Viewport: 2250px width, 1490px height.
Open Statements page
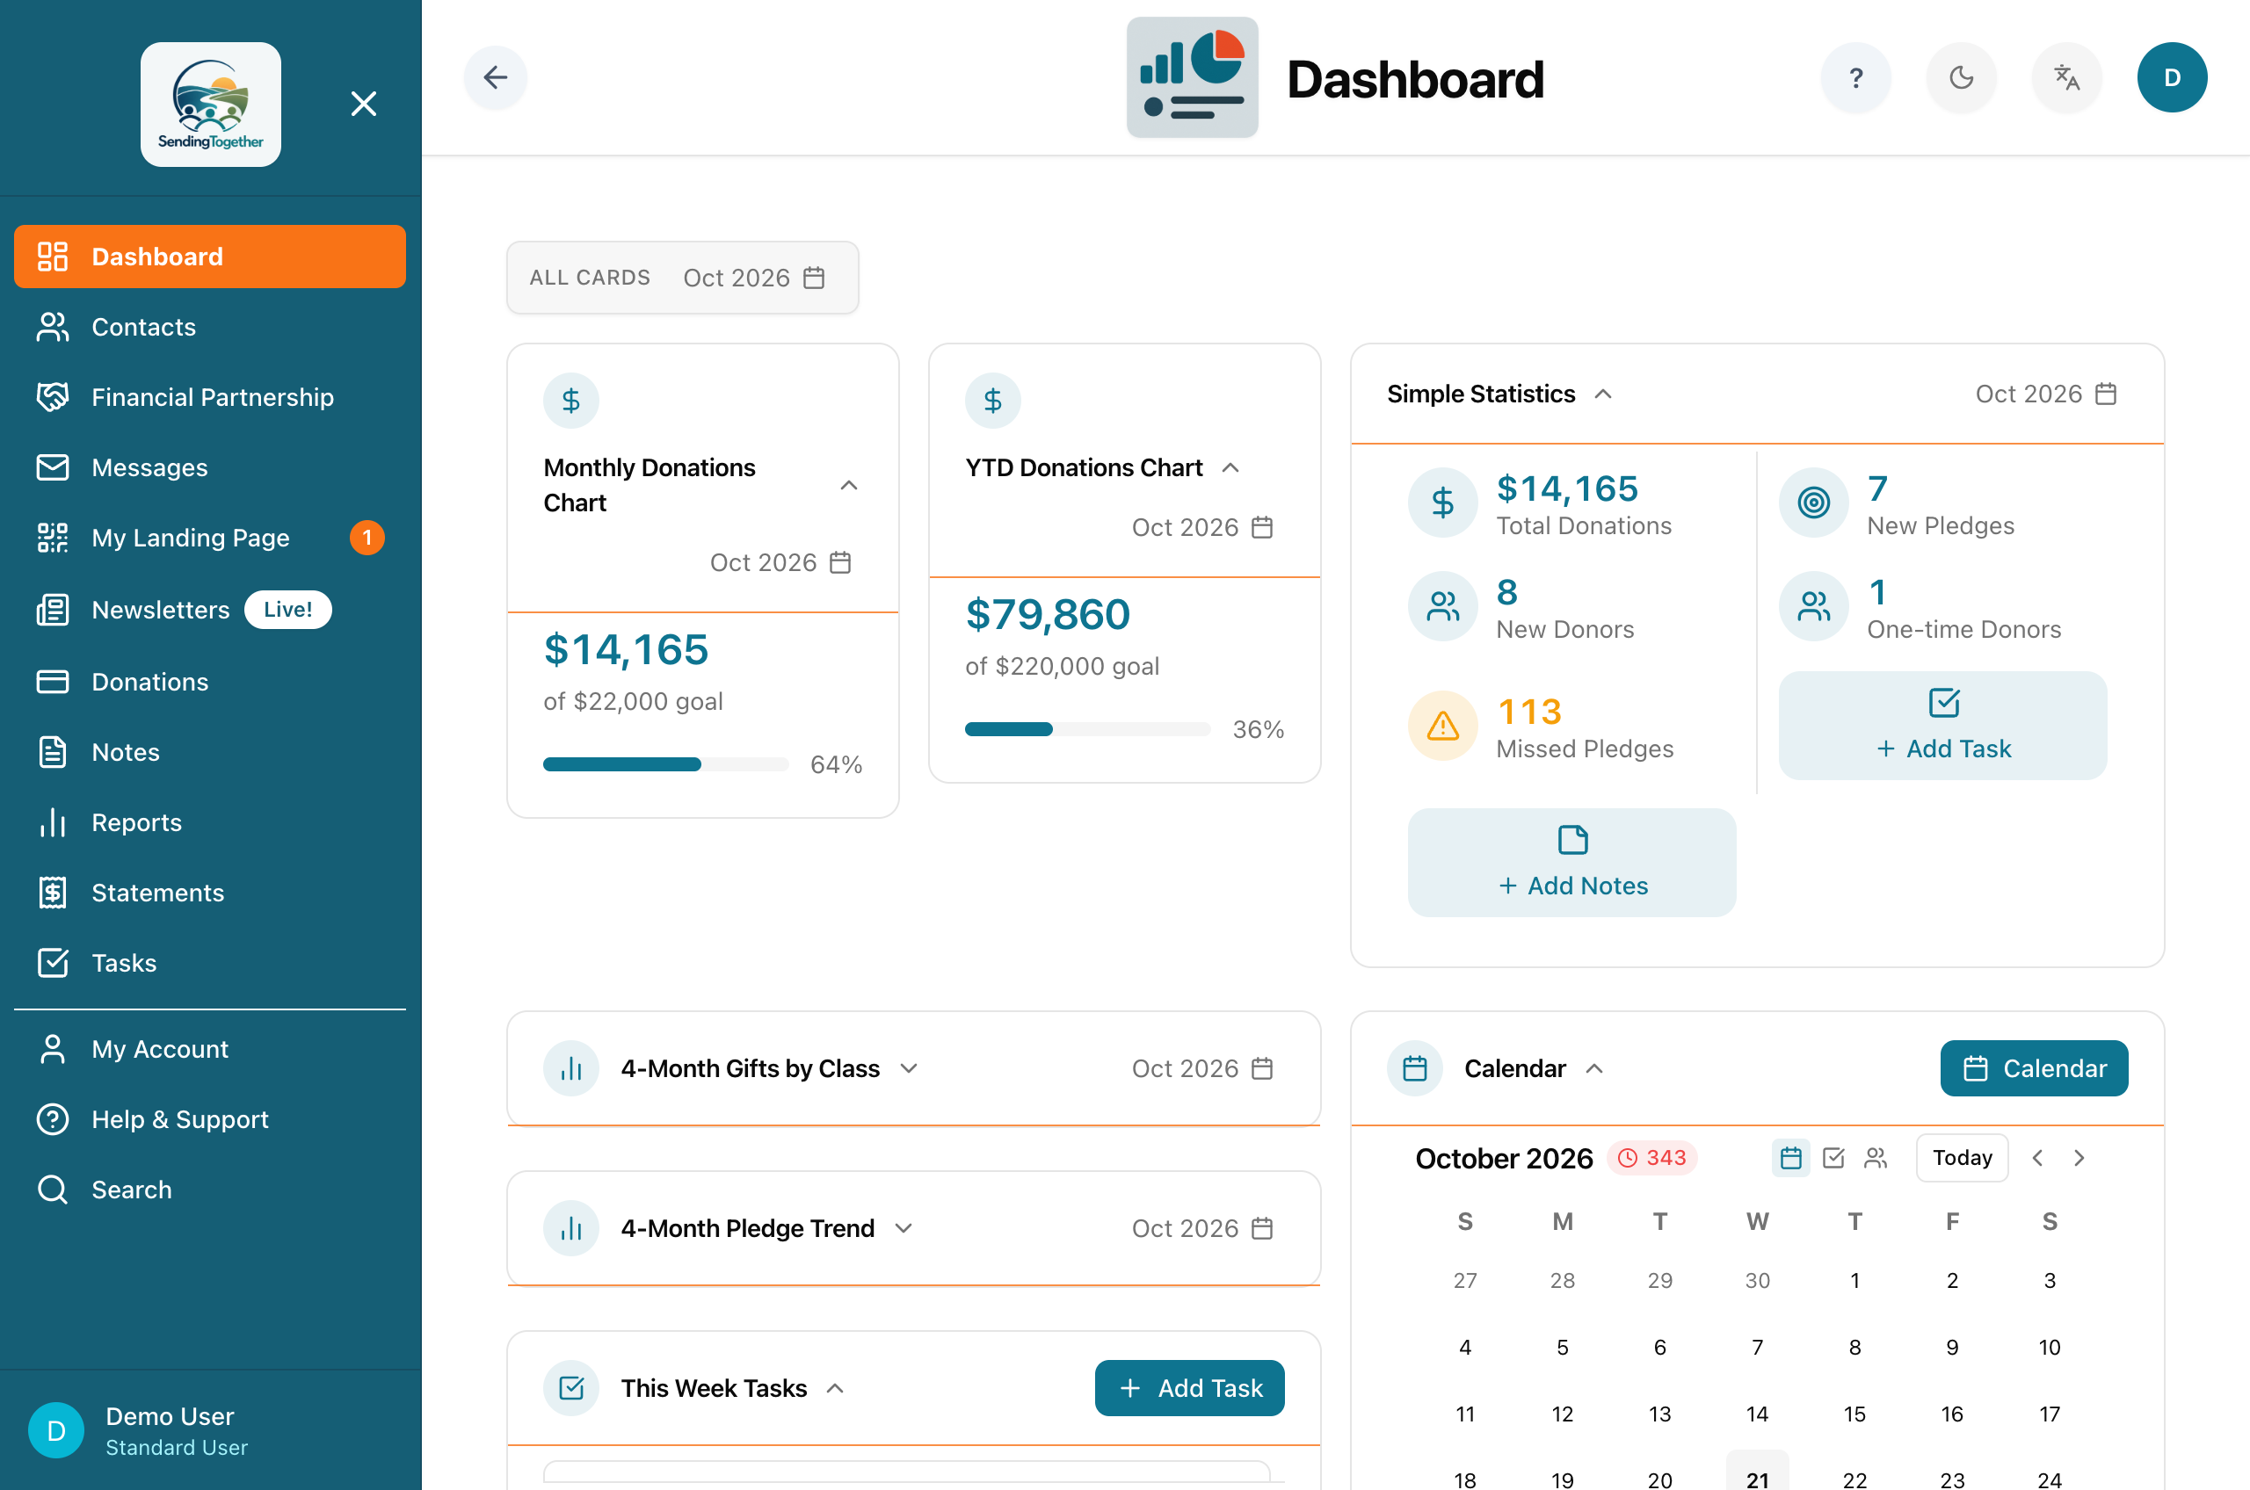[210, 893]
